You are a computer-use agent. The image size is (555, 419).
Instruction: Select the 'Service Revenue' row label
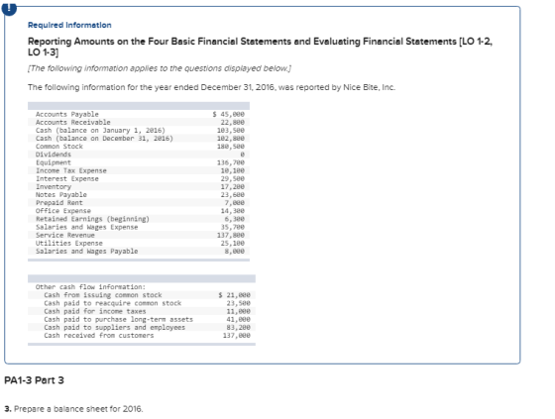(65, 235)
